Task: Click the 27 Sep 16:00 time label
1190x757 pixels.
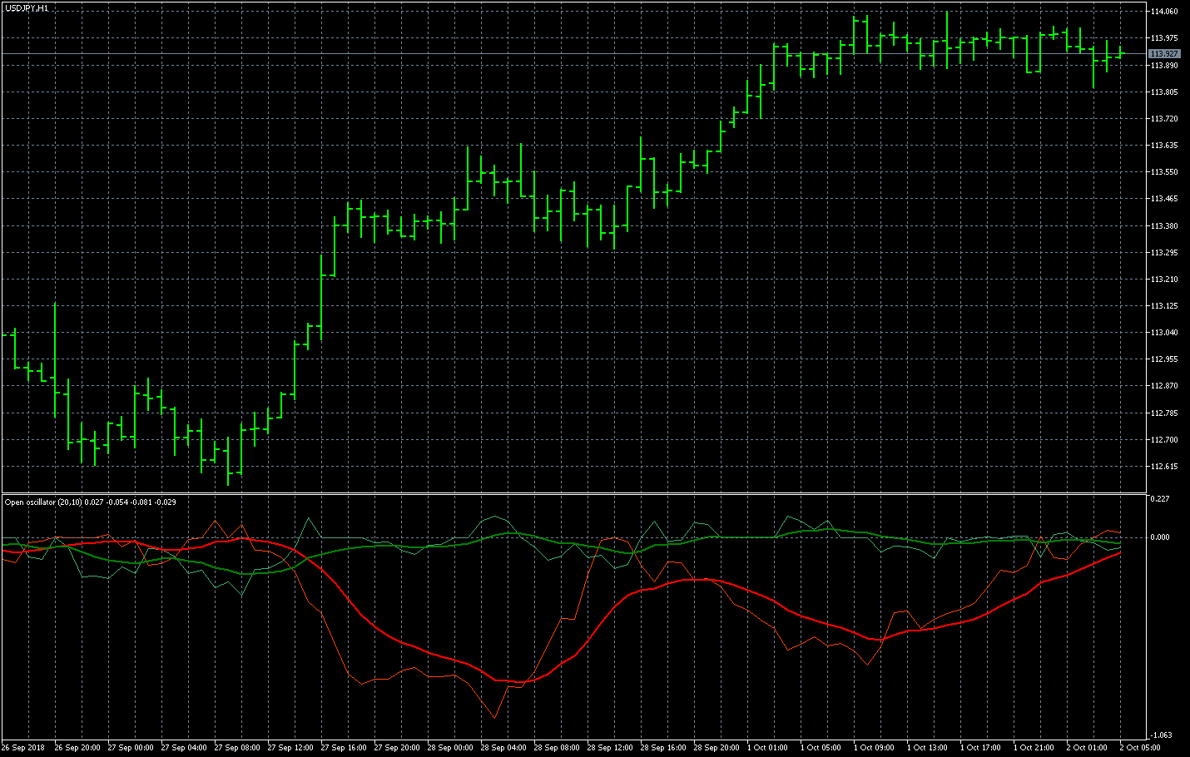Action: [344, 748]
